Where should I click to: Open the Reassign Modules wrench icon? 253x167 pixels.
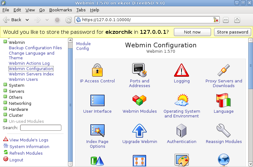click(x=224, y=131)
